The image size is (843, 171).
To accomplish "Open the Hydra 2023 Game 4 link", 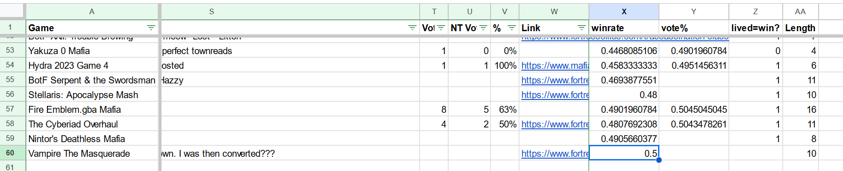I will point(555,66).
